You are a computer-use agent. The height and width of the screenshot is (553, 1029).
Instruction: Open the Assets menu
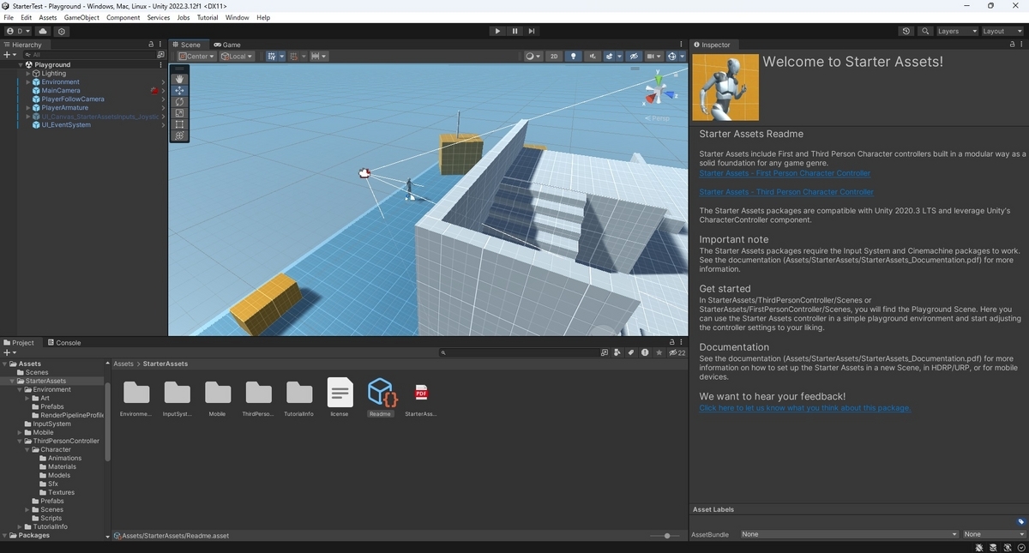coord(48,17)
